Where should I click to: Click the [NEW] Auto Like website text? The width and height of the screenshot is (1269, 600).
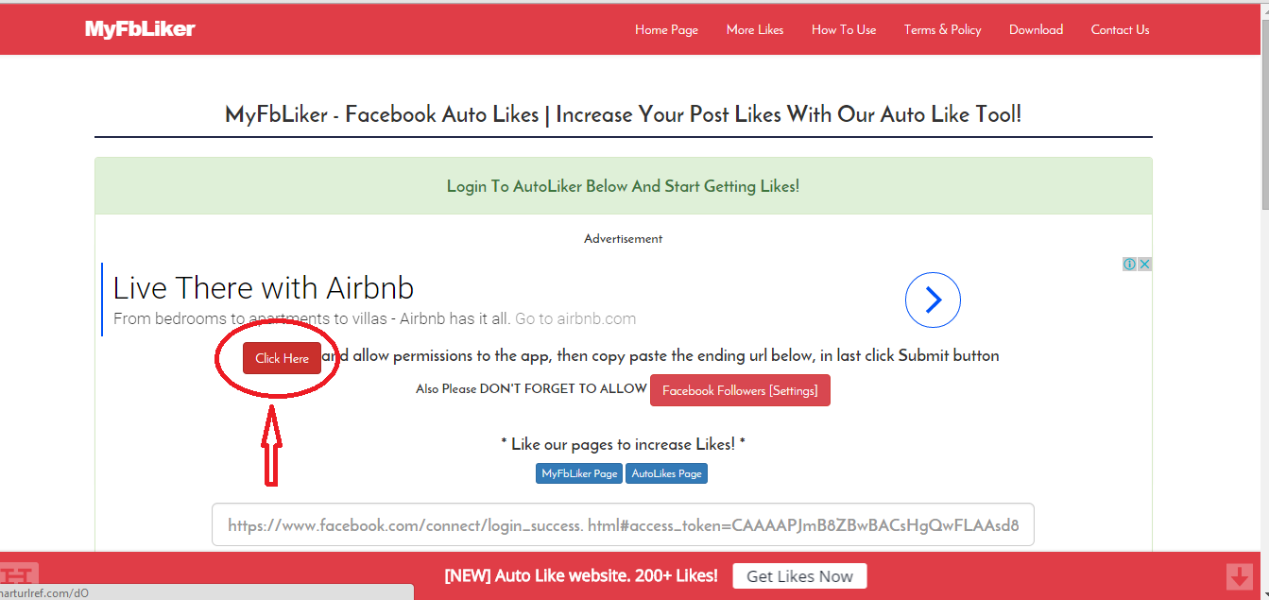coord(581,575)
